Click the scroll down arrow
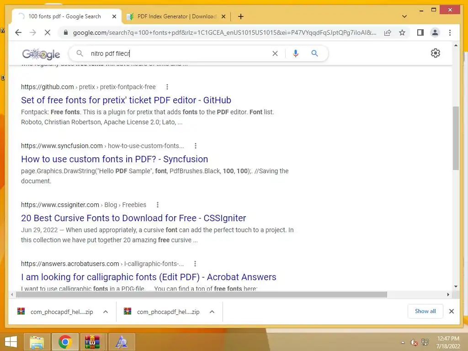Image resolution: width=468 pixels, height=351 pixels. pyautogui.click(x=456, y=287)
